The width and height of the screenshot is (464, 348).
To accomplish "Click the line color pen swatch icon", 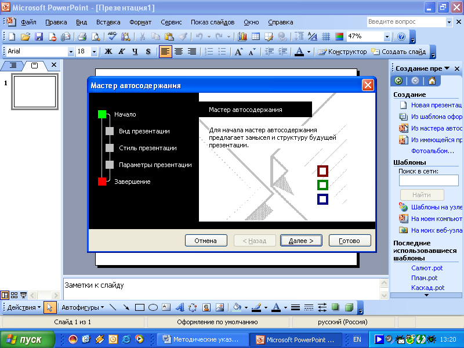I will click(256, 307).
